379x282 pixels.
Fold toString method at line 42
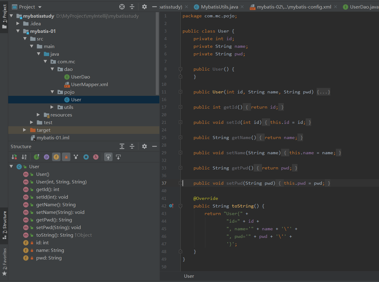(180, 206)
